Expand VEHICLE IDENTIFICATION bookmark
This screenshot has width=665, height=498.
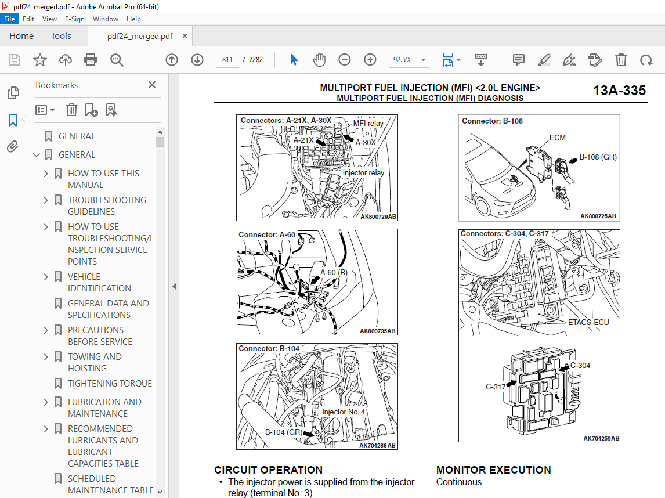(46, 277)
